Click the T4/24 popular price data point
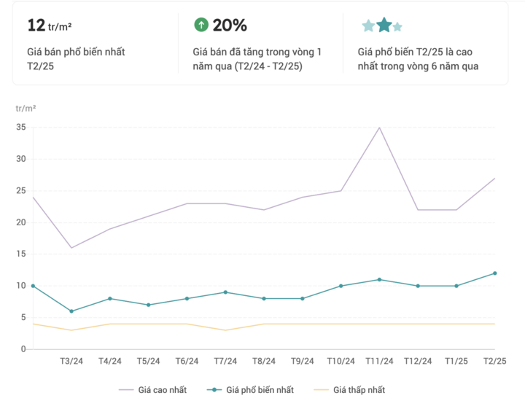This screenshot has width=525, height=409. [109, 298]
